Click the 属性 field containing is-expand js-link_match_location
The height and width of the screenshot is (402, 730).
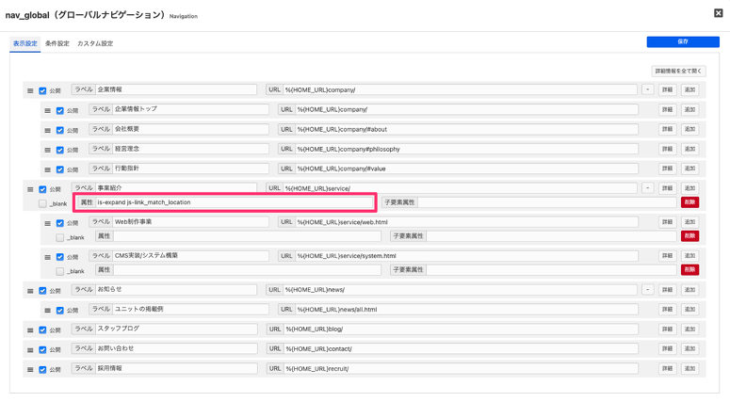click(235, 202)
